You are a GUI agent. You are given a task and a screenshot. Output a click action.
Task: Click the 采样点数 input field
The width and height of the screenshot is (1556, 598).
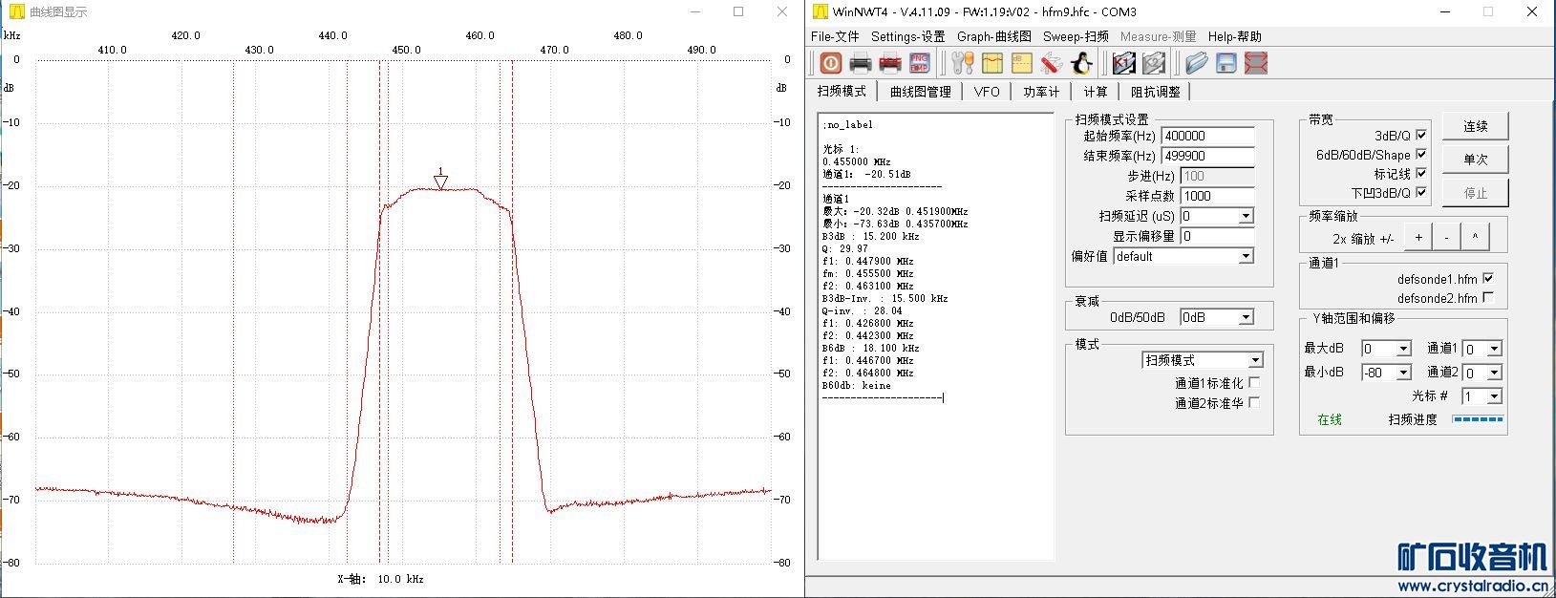coord(1217,196)
